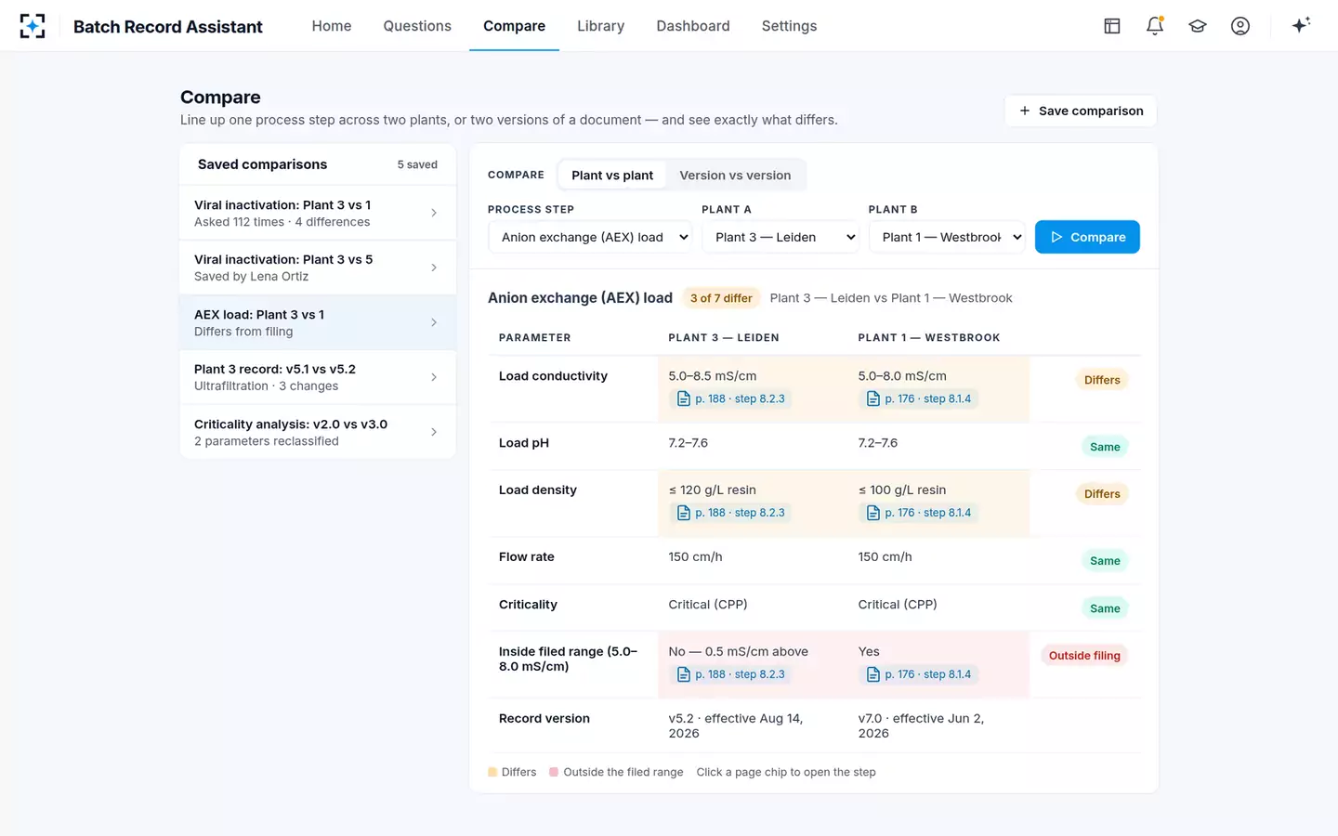Screen dimensions: 1338x836
Task: Open Inside filed range Plant 3 page chip
Action: [x=730, y=674]
